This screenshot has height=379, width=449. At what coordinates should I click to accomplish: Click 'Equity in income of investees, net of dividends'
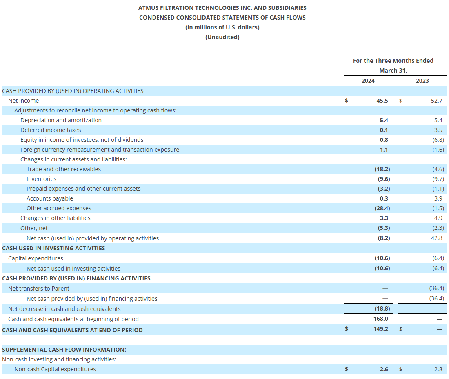coord(82,140)
